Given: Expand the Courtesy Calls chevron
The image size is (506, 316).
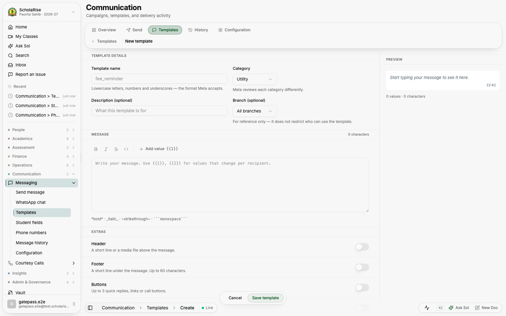Looking at the screenshot, I should (x=74, y=263).
